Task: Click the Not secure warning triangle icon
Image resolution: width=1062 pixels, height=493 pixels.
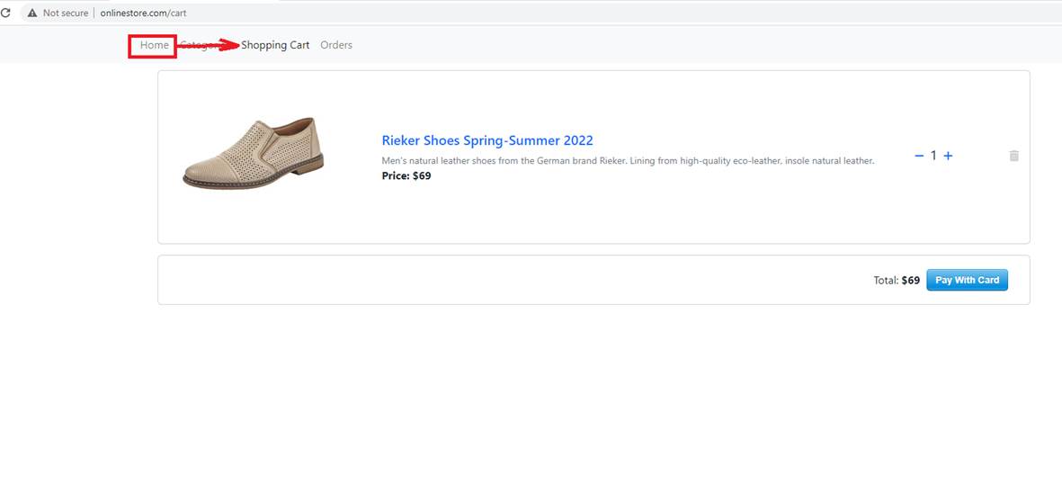Action: tap(32, 13)
